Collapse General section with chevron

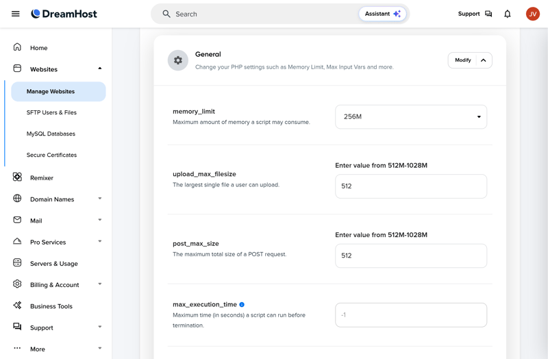tap(484, 60)
